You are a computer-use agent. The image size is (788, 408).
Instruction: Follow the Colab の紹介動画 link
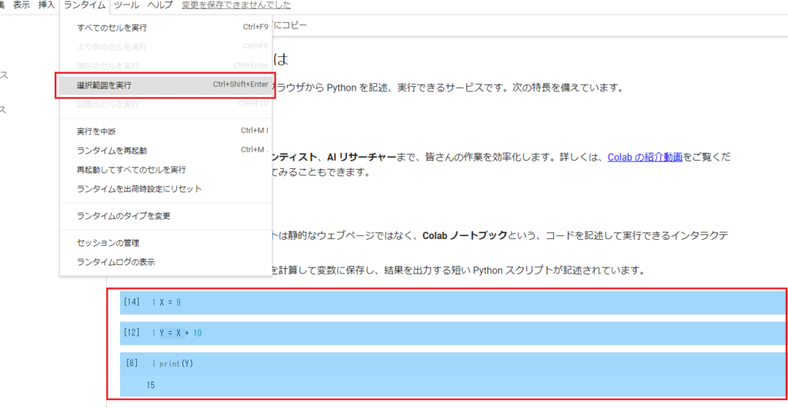pos(645,157)
